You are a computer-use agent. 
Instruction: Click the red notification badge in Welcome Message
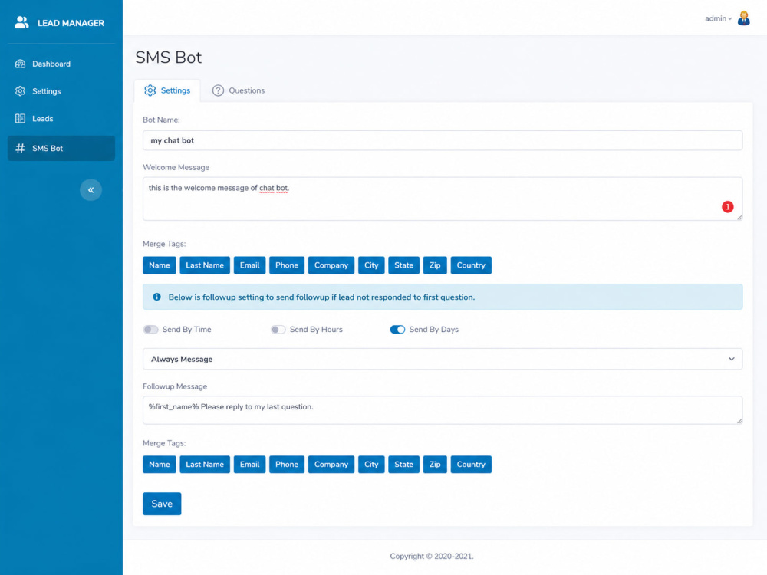coord(727,207)
